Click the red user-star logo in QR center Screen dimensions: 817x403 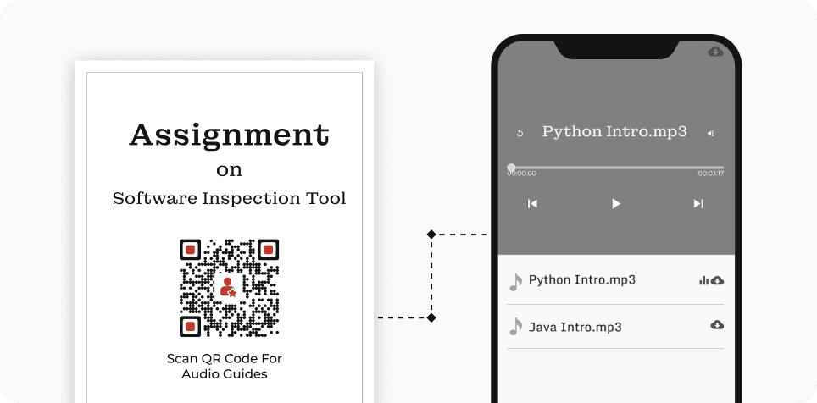[x=228, y=287]
